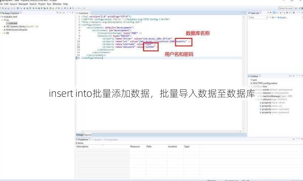Open the Navigate menu
303x181 pixels.
point(23,4)
